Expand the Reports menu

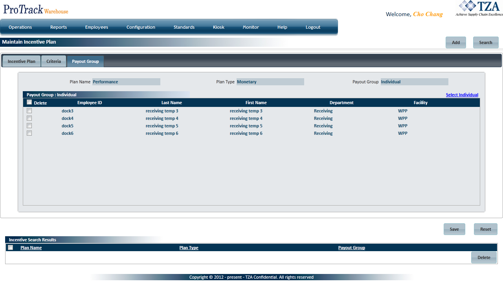pos(59,27)
